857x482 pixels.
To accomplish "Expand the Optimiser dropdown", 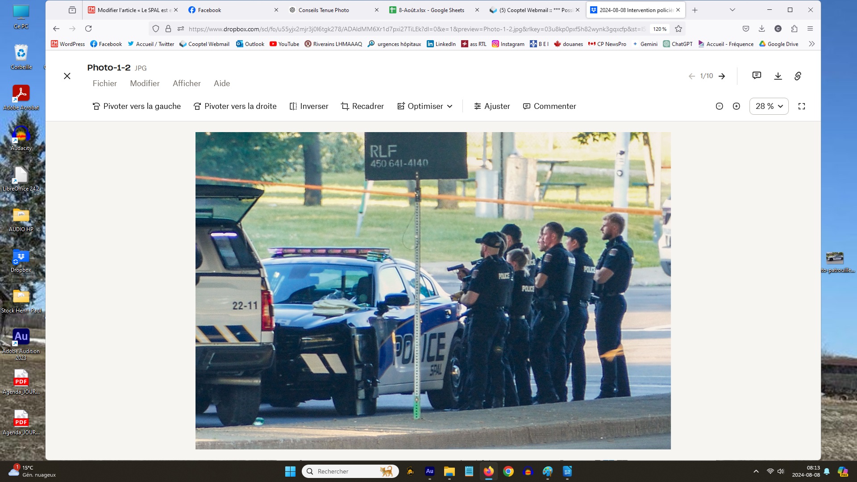I will coord(425,106).
